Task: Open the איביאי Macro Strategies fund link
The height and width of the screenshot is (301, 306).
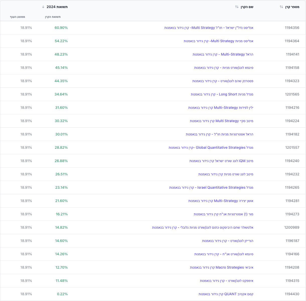Action: pyautogui.click(x=221, y=267)
